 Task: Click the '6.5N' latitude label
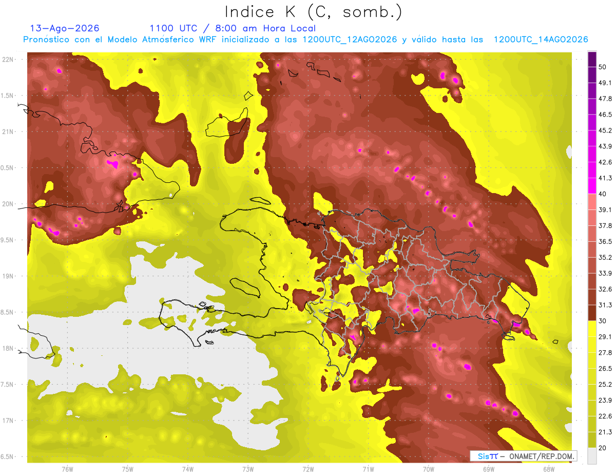point(7,457)
